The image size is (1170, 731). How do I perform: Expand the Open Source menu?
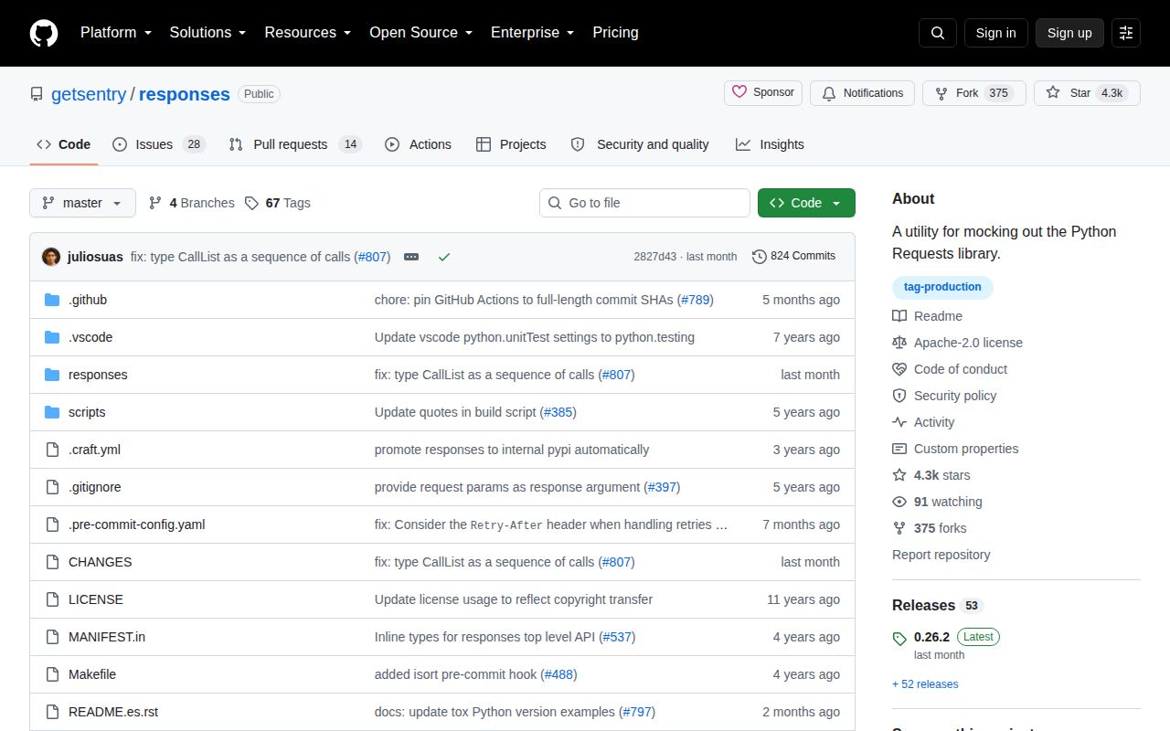(420, 33)
